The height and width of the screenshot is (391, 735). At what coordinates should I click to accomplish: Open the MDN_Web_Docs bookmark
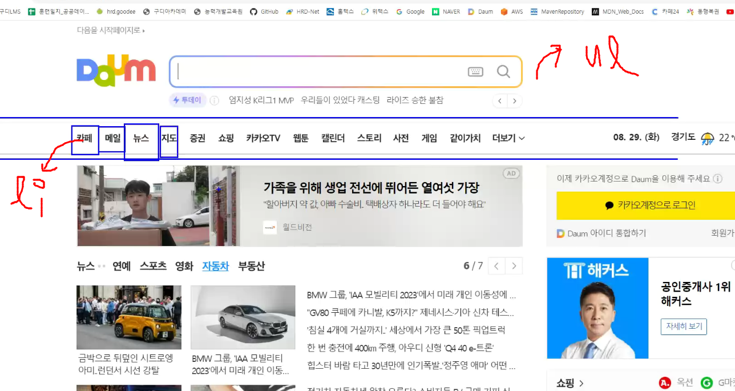(x=618, y=11)
